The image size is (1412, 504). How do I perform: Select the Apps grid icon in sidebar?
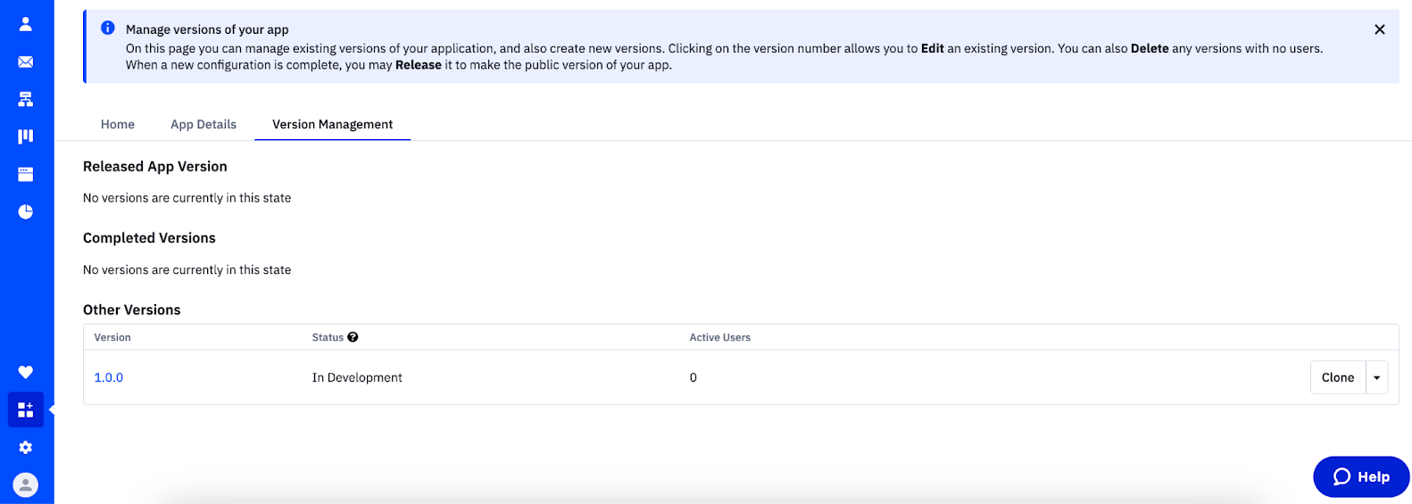26,409
